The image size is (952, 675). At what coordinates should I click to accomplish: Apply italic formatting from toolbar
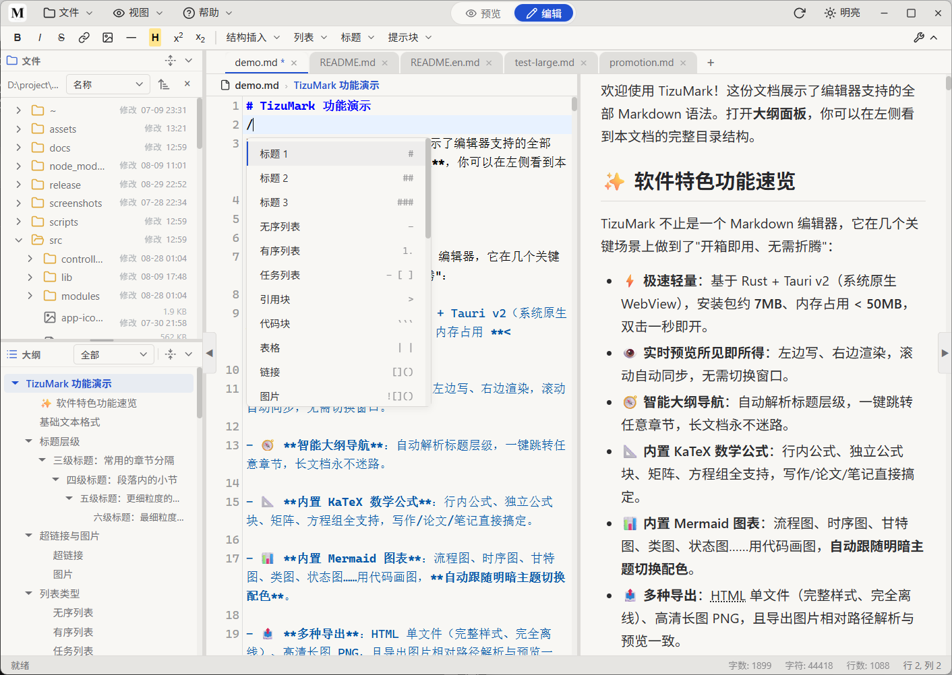point(40,38)
